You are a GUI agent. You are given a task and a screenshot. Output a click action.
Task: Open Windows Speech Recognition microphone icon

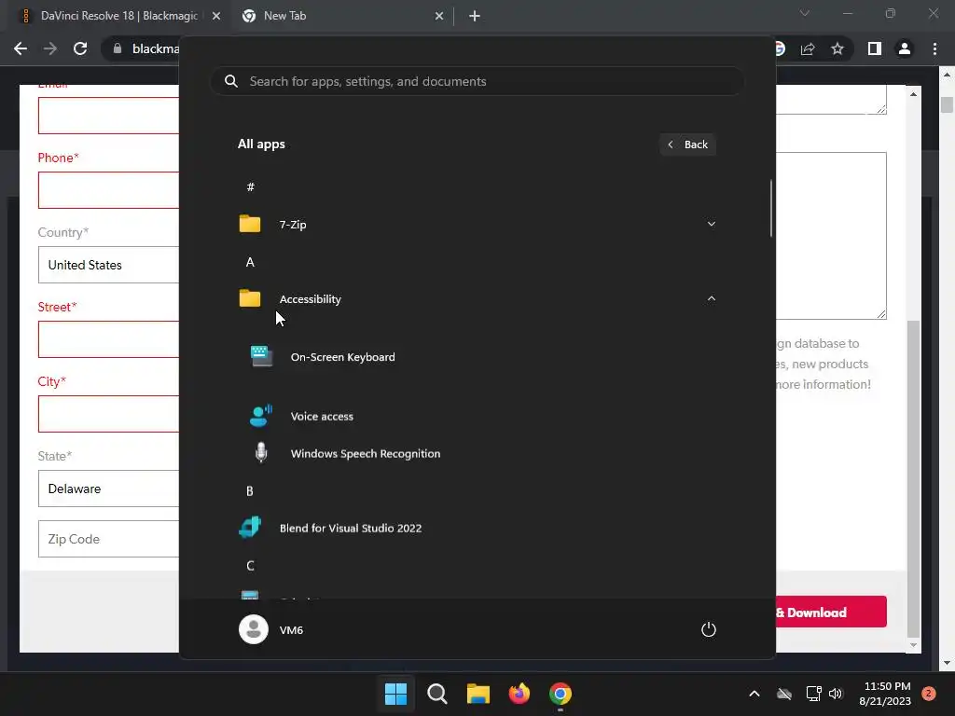pos(261,453)
